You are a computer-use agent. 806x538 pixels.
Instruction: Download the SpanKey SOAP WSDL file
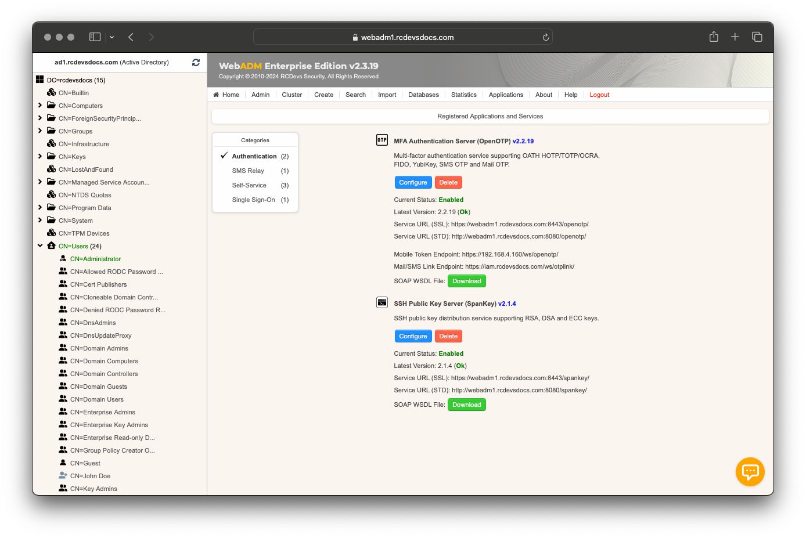pyautogui.click(x=466, y=405)
